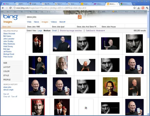Open the caricature figurine thumbnail
The width and height of the screenshot is (150, 116).
134,86
